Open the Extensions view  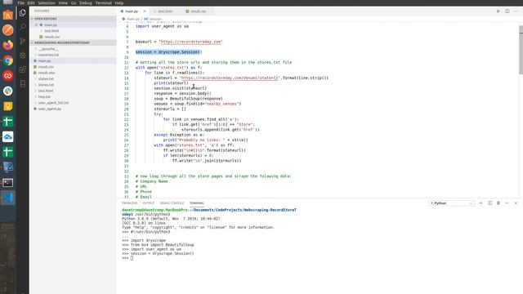[x=22, y=69]
